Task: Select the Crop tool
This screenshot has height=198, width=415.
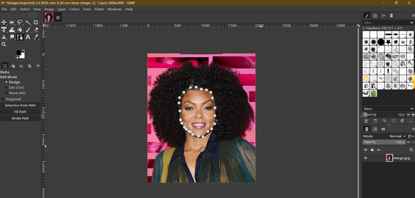Action: tap(36, 22)
